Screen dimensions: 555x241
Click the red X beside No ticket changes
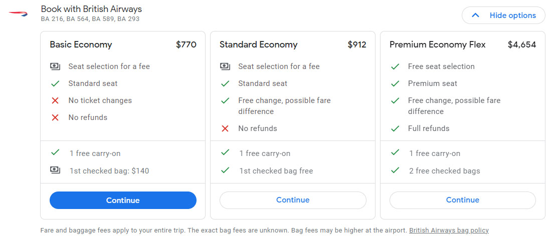click(55, 100)
